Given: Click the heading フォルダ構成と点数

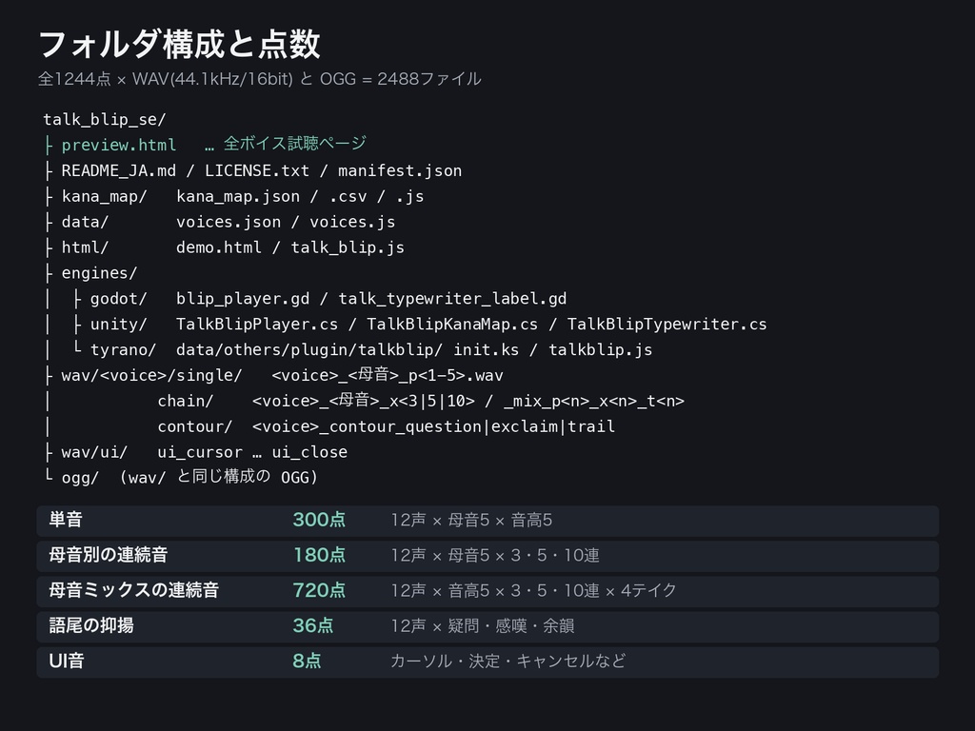Looking at the screenshot, I should coord(179,45).
